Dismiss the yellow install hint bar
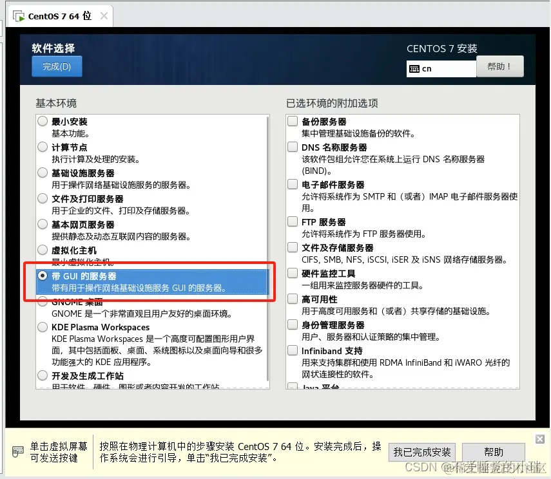This screenshot has height=479, width=551. pyautogui.click(x=540, y=439)
